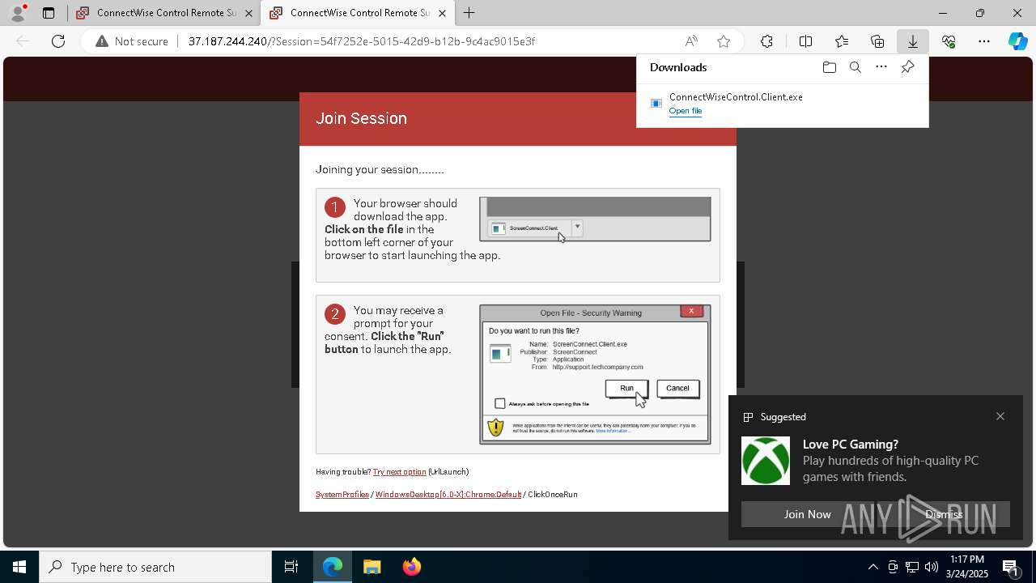The width and height of the screenshot is (1036, 583).
Task: Click the ScreenConnect.Client download illustration image
Action: point(595,219)
